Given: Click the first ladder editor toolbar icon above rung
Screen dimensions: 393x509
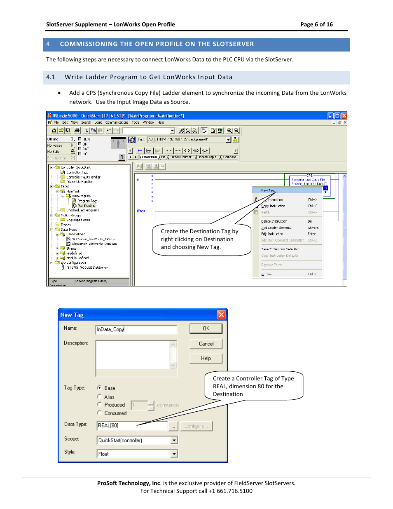Looking at the screenshot, I should click(x=139, y=167).
